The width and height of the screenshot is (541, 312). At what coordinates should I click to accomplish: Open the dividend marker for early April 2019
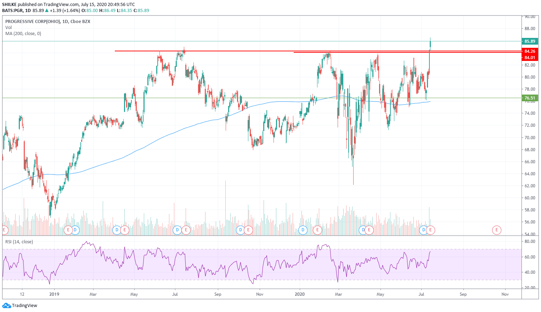(x=117, y=230)
